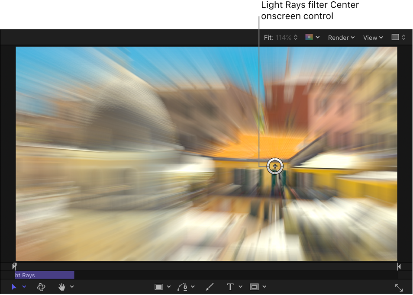Select the 2D transform arrow tool

(13, 287)
